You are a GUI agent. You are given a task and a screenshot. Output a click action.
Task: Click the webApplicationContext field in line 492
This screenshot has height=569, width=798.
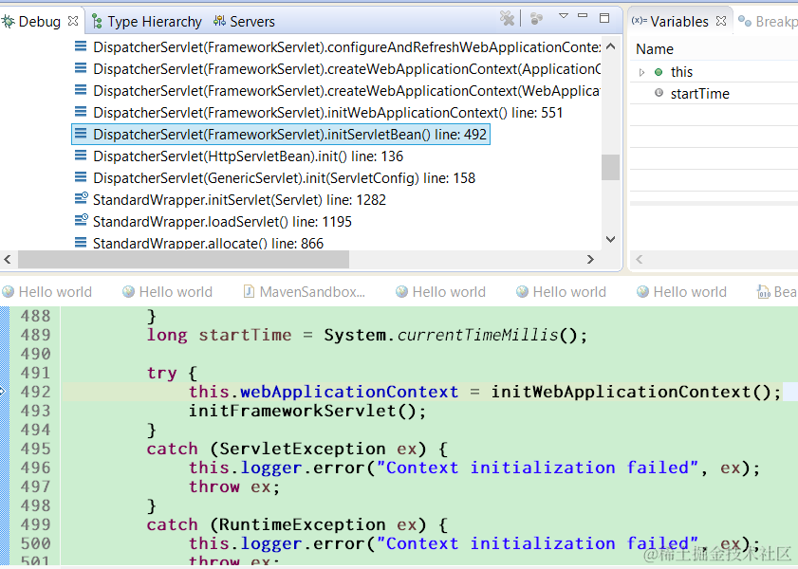(x=349, y=392)
